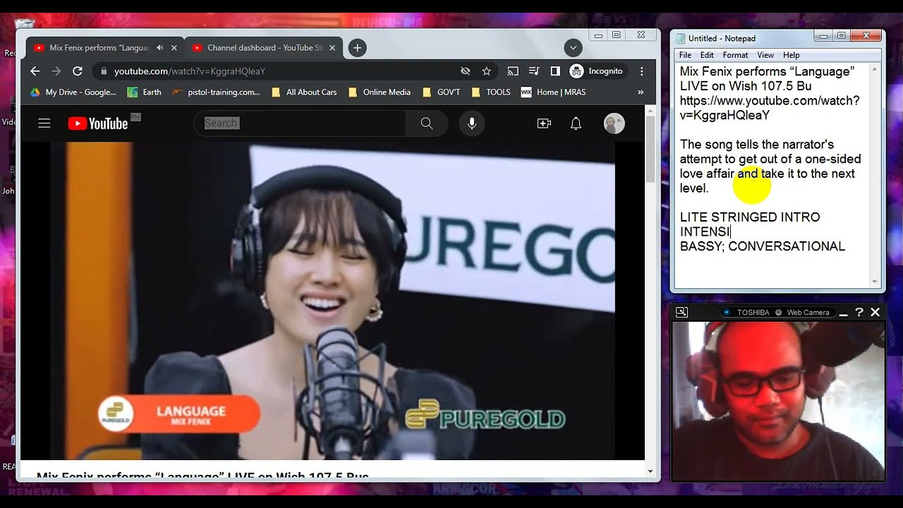The height and width of the screenshot is (508, 903).
Task: Open webcam window help question mark
Action: tap(859, 312)
